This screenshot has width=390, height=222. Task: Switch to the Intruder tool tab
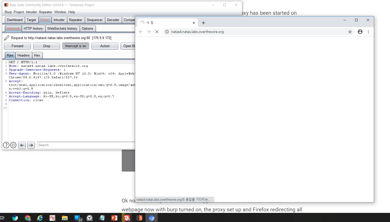pyautogui.click(x=59, y=20)
